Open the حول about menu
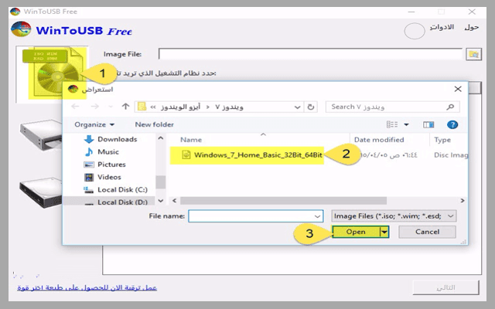 click(472, 27)
